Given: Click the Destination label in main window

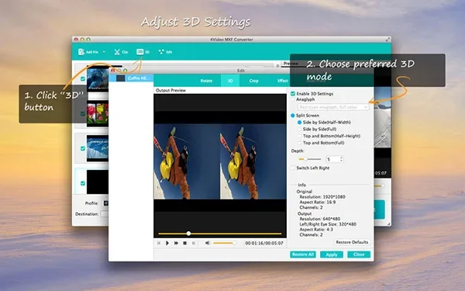Looking at the screenshot, I should pos(87,214).
